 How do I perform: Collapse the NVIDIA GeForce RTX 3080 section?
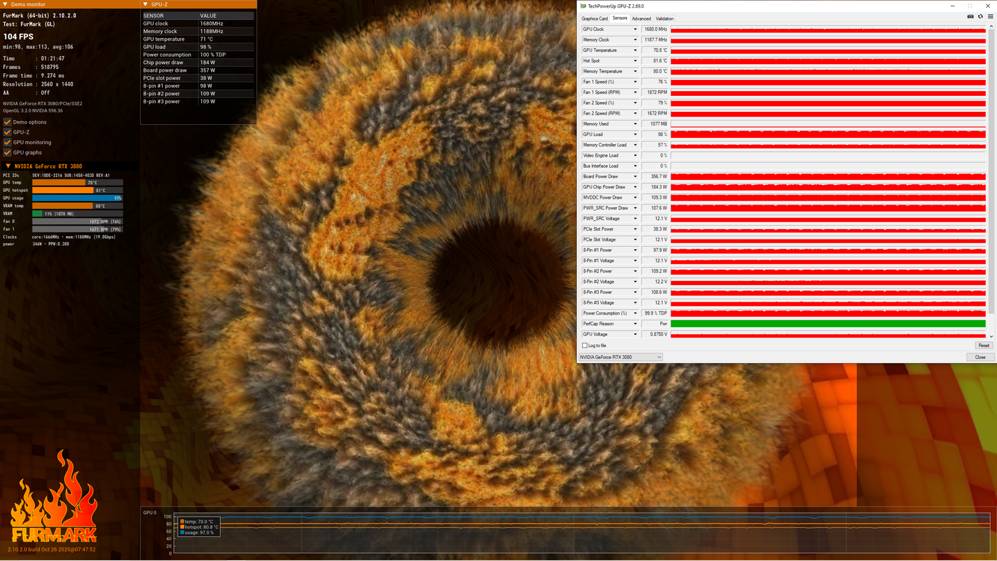coord(8,166)
